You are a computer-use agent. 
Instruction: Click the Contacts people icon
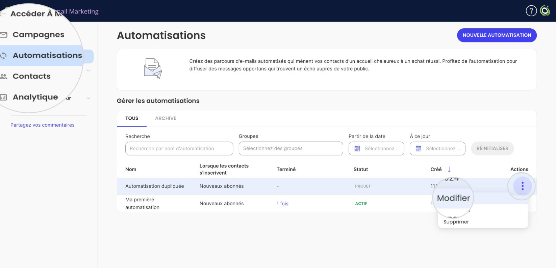[x=4, y=77]
